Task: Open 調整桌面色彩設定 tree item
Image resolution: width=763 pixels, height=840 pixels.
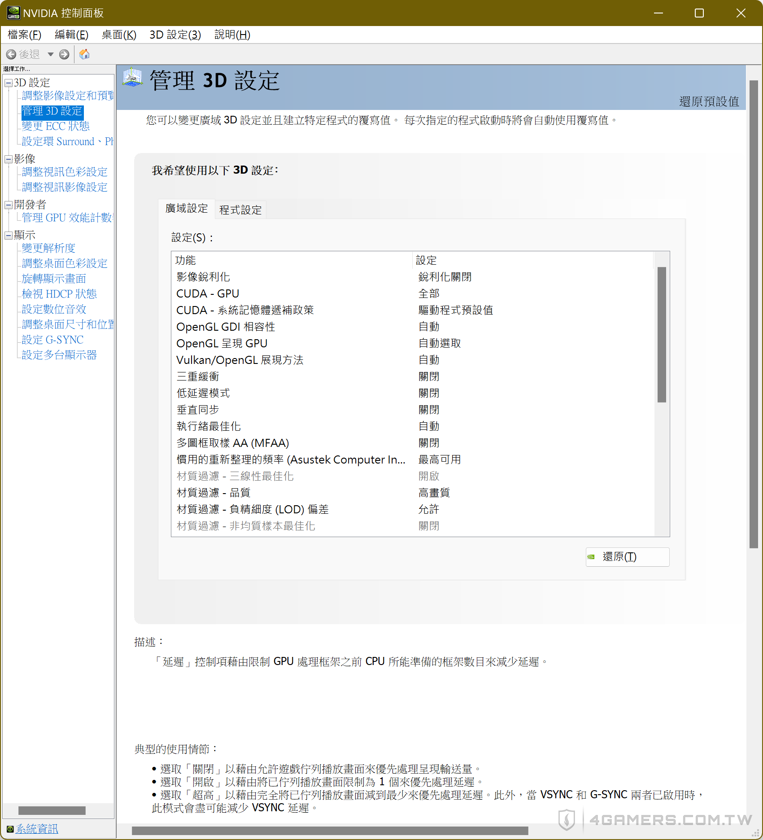Action: coord(65,263)
